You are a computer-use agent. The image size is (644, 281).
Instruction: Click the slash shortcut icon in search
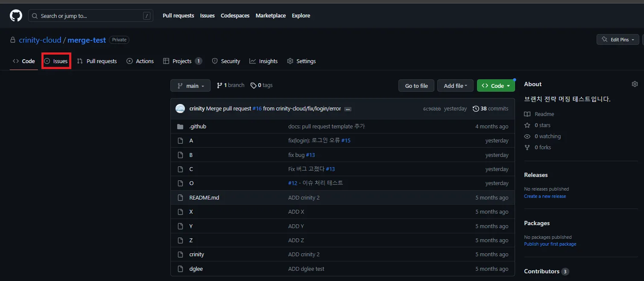[x=147, y=16]
